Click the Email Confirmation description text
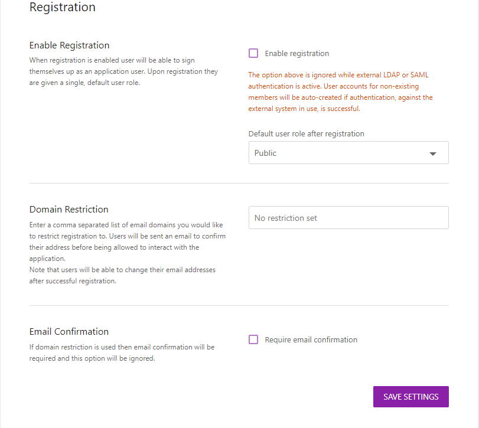479x428 pixels. tap(122, 352)
